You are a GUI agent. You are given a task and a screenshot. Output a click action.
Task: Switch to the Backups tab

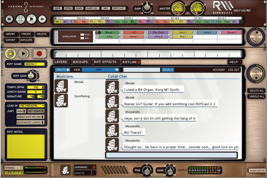point(82,62)
